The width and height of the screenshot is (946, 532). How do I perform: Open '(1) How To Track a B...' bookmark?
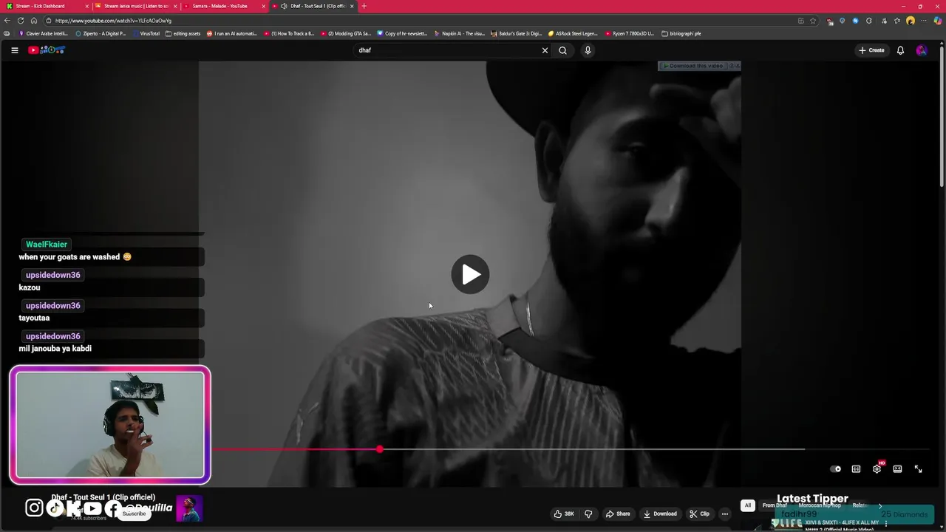point(289,33)
